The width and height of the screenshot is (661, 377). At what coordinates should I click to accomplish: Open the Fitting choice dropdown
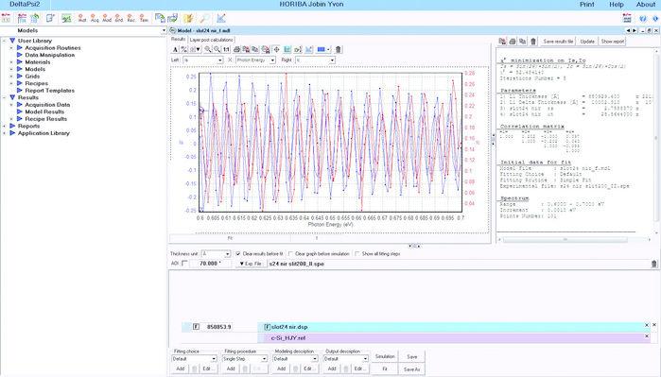(x=214, y=359)
